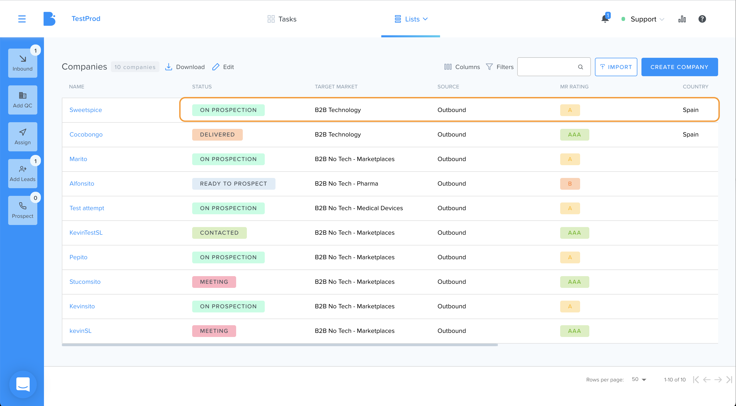Open the Columns selector

tap(462, 67)
